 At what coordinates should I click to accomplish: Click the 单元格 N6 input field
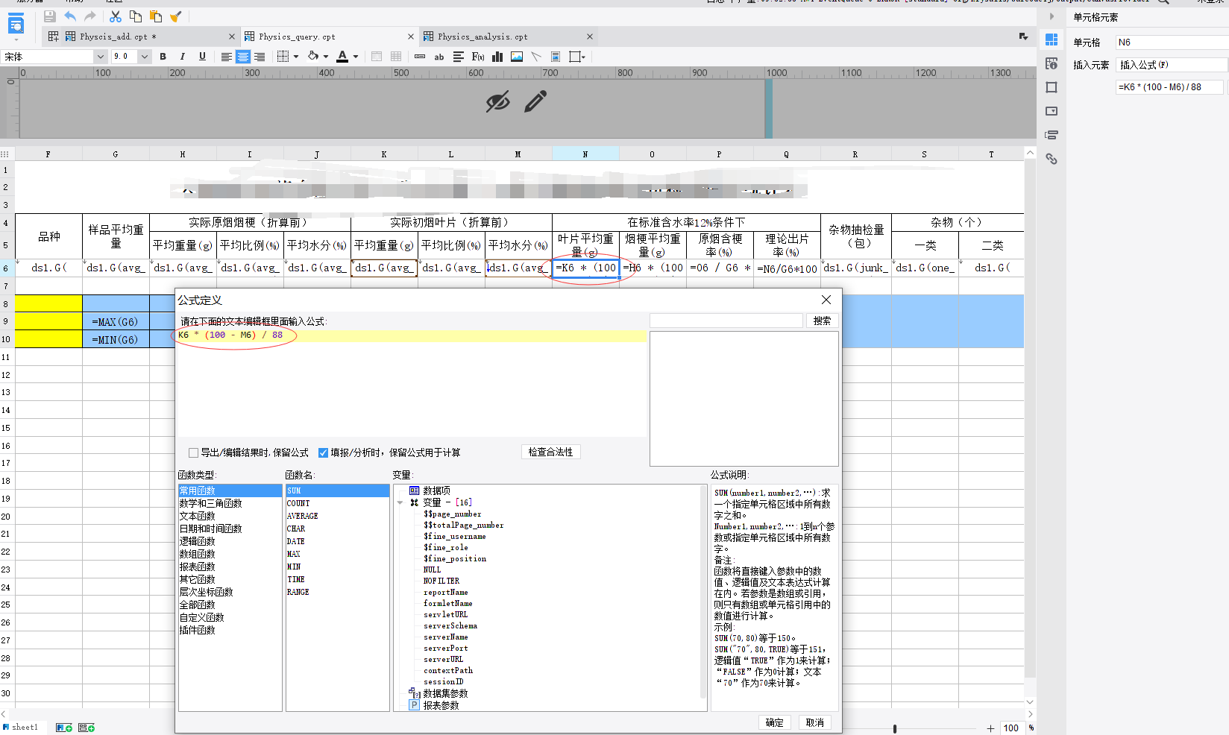tap(1172, 42)
